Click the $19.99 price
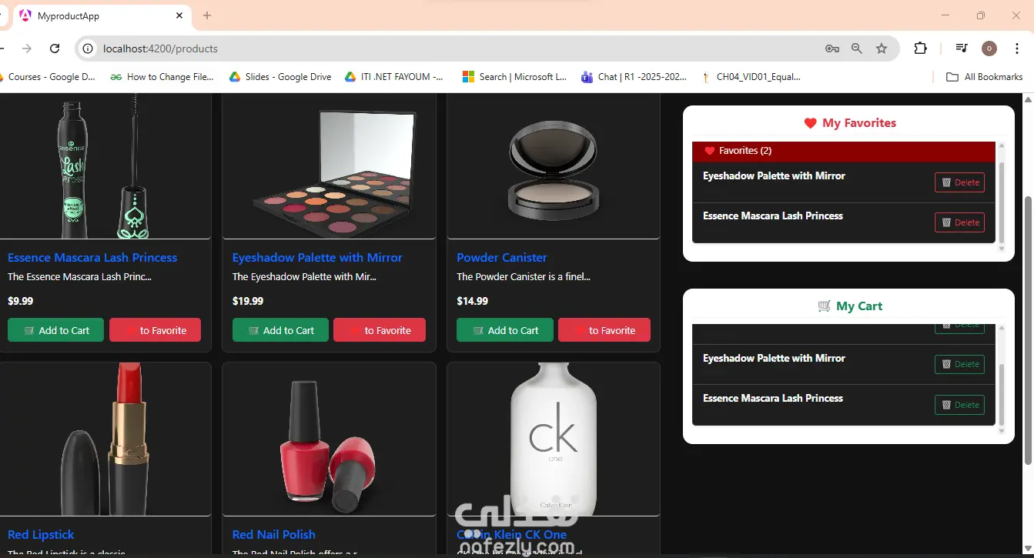The height and width of the screenshot is (558, 1034). click(248, 301)
